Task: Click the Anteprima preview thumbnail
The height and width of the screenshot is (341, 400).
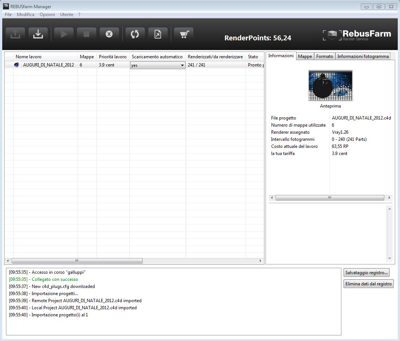Action: tap(331, 86)
